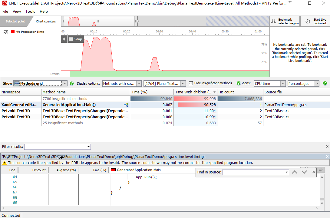Click the Start Live bookmark button
The image size is (330, 218).
pos(315,21)
